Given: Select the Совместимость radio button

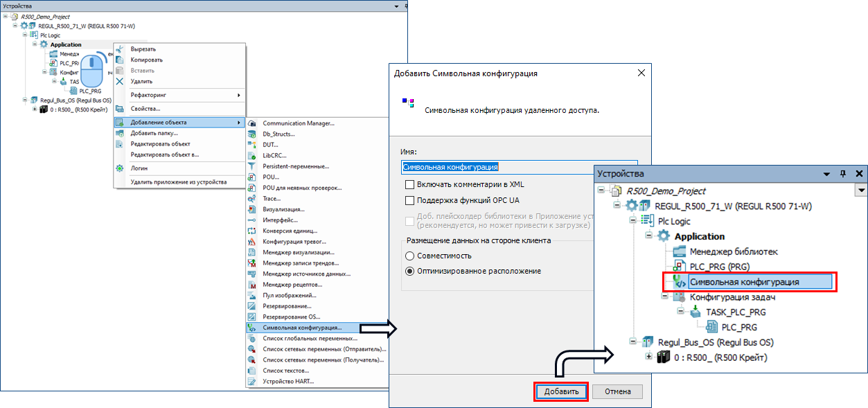Looking at the screenshot, I should [410, 256].
